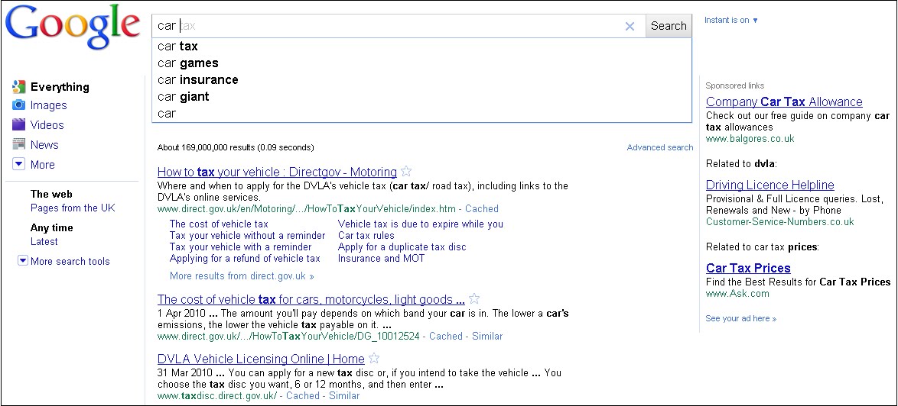Open Car tax rules sitelink

coord(366,235)
